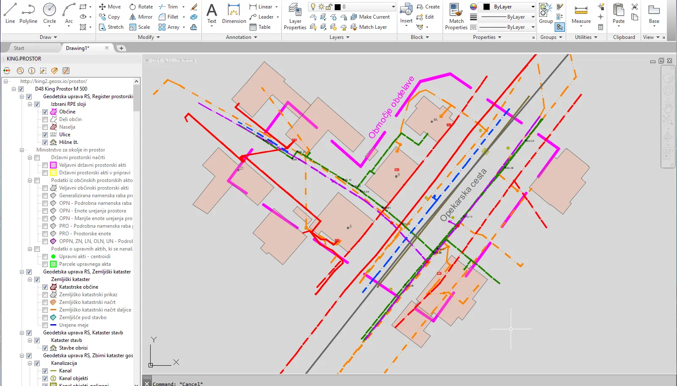Select the Circle drawing tool
Screen dimensions: 677x386
coord(50,13)
